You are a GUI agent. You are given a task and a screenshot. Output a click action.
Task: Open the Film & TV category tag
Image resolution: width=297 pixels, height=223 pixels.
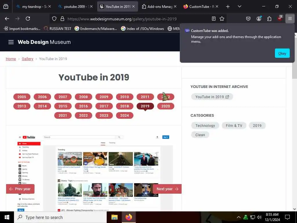point(234,125)
